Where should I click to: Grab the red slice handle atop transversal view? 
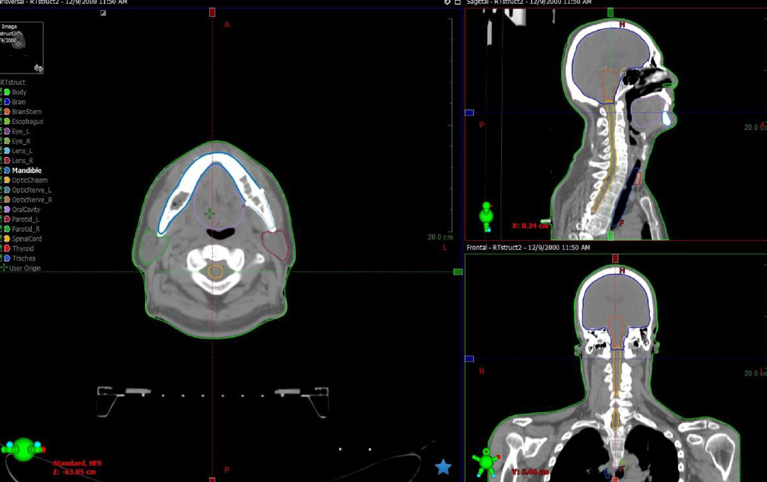[212, 12]
